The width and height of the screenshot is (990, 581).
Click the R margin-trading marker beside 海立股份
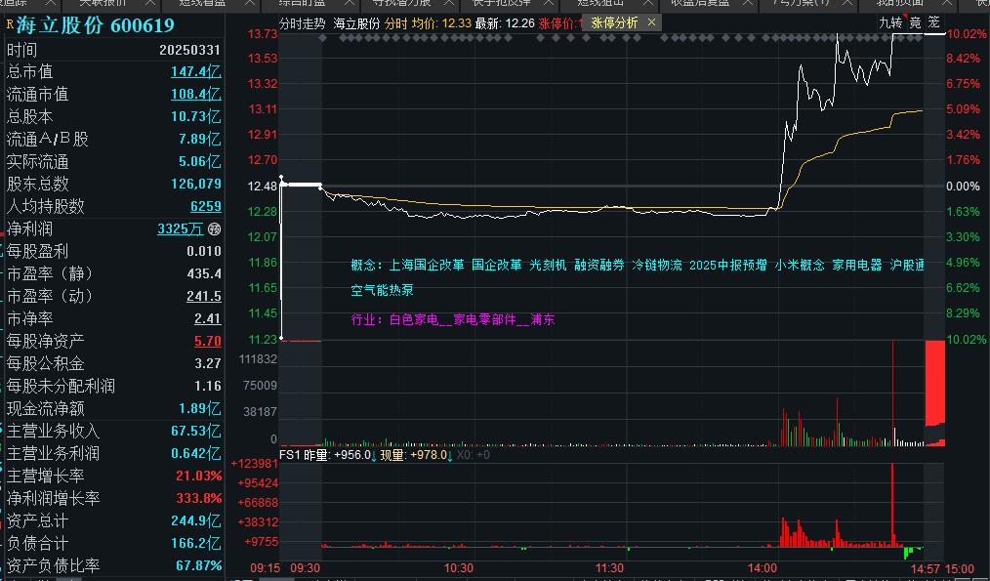click(10, 24)
